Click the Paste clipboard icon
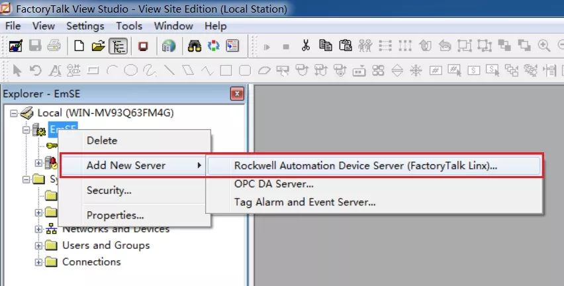Viewport: 564px width, 286px height. point(346,45)
